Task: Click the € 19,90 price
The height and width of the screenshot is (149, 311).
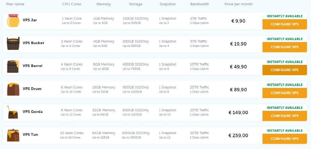Action: [239, 44]
